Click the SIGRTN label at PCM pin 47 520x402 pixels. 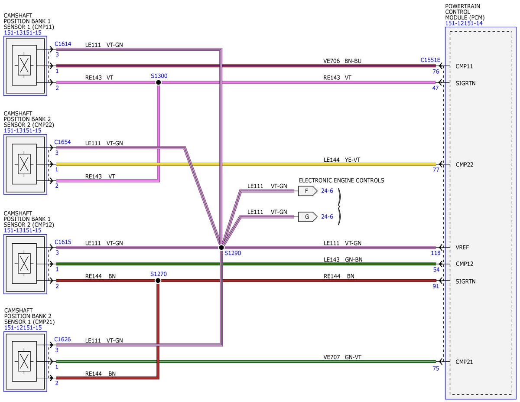tap(465, 83)
